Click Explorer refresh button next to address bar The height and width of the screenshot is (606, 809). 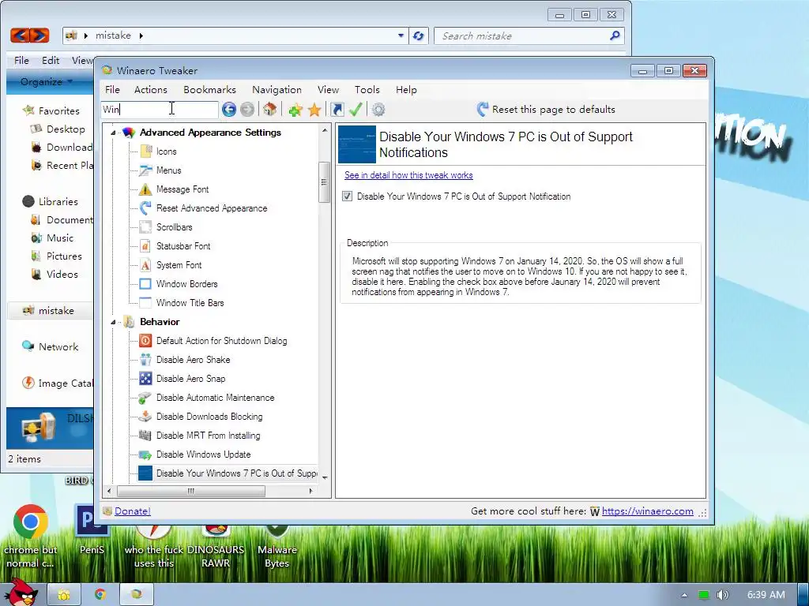[x=419, y=36]
